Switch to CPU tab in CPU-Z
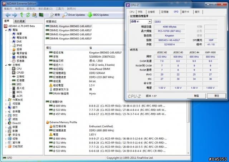The image size is (229, 162). coord(132,12)
